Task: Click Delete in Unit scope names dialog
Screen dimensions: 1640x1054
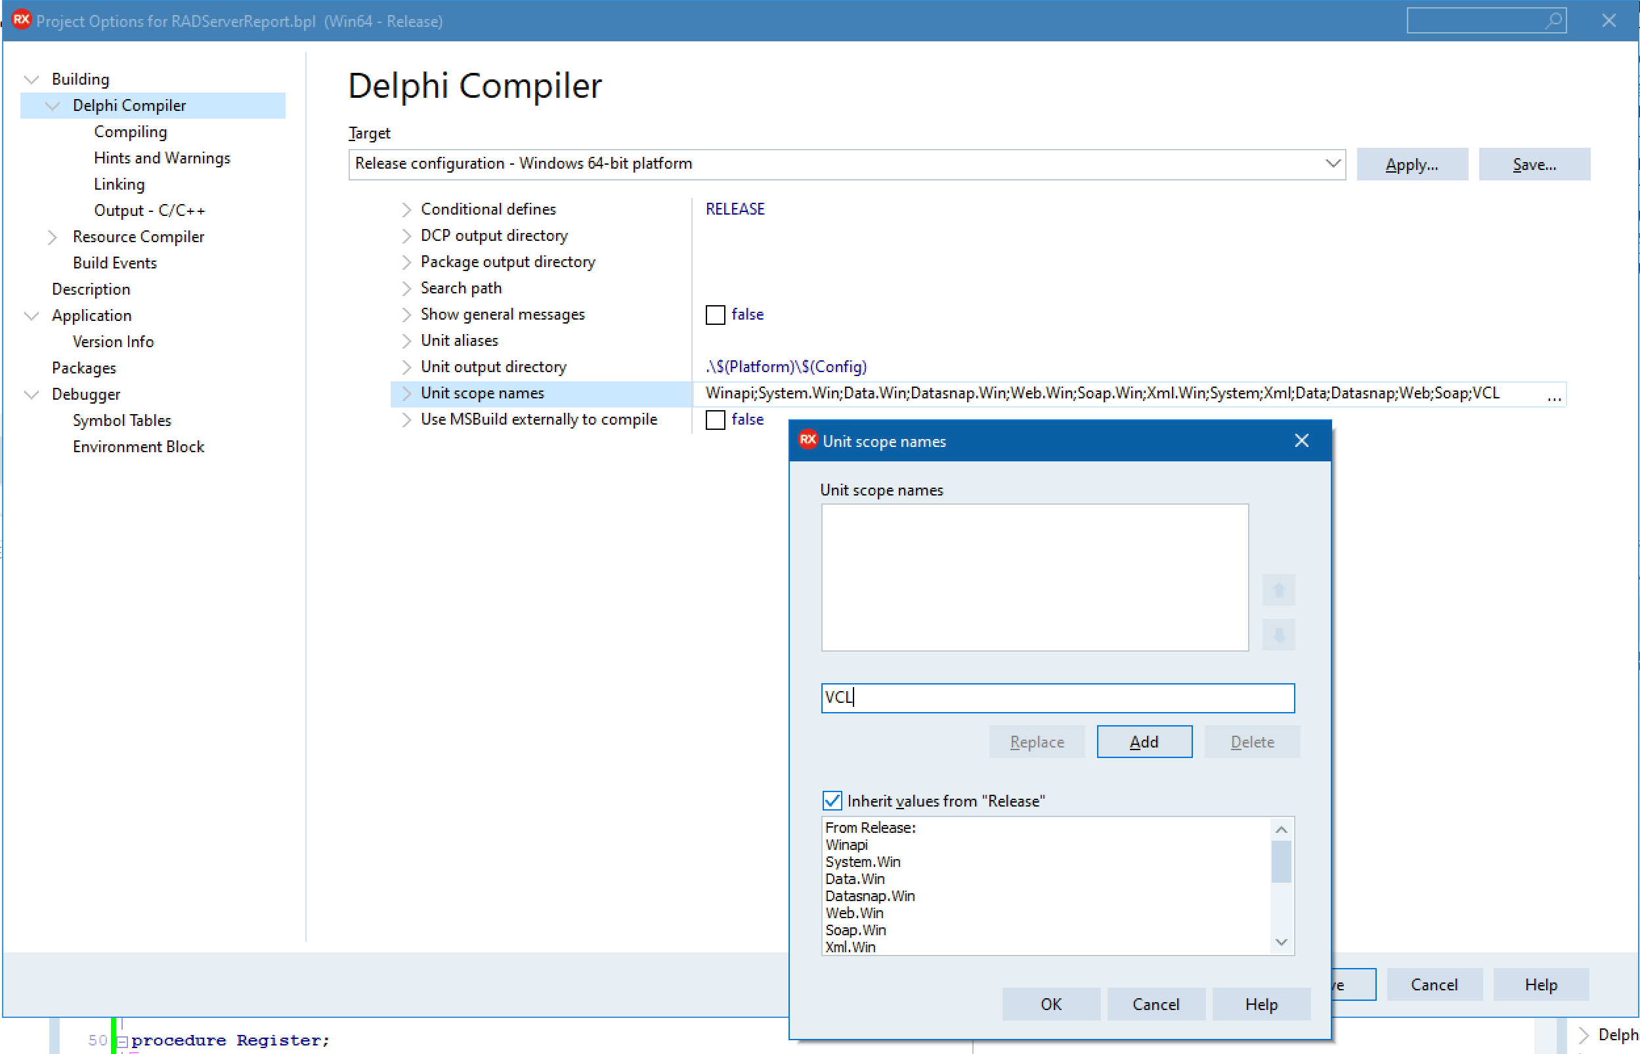Action: click(x=1252, y=742)
